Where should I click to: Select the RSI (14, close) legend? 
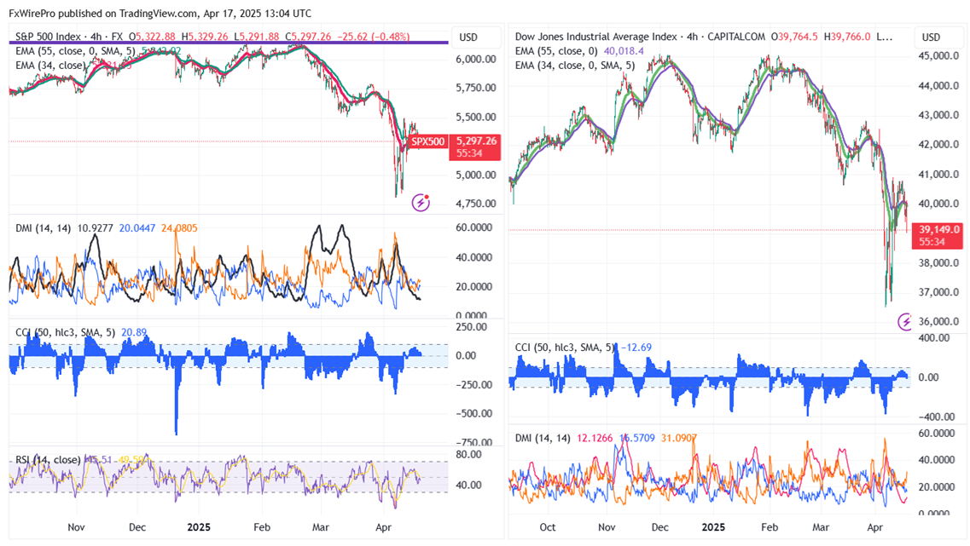(48, 459)
